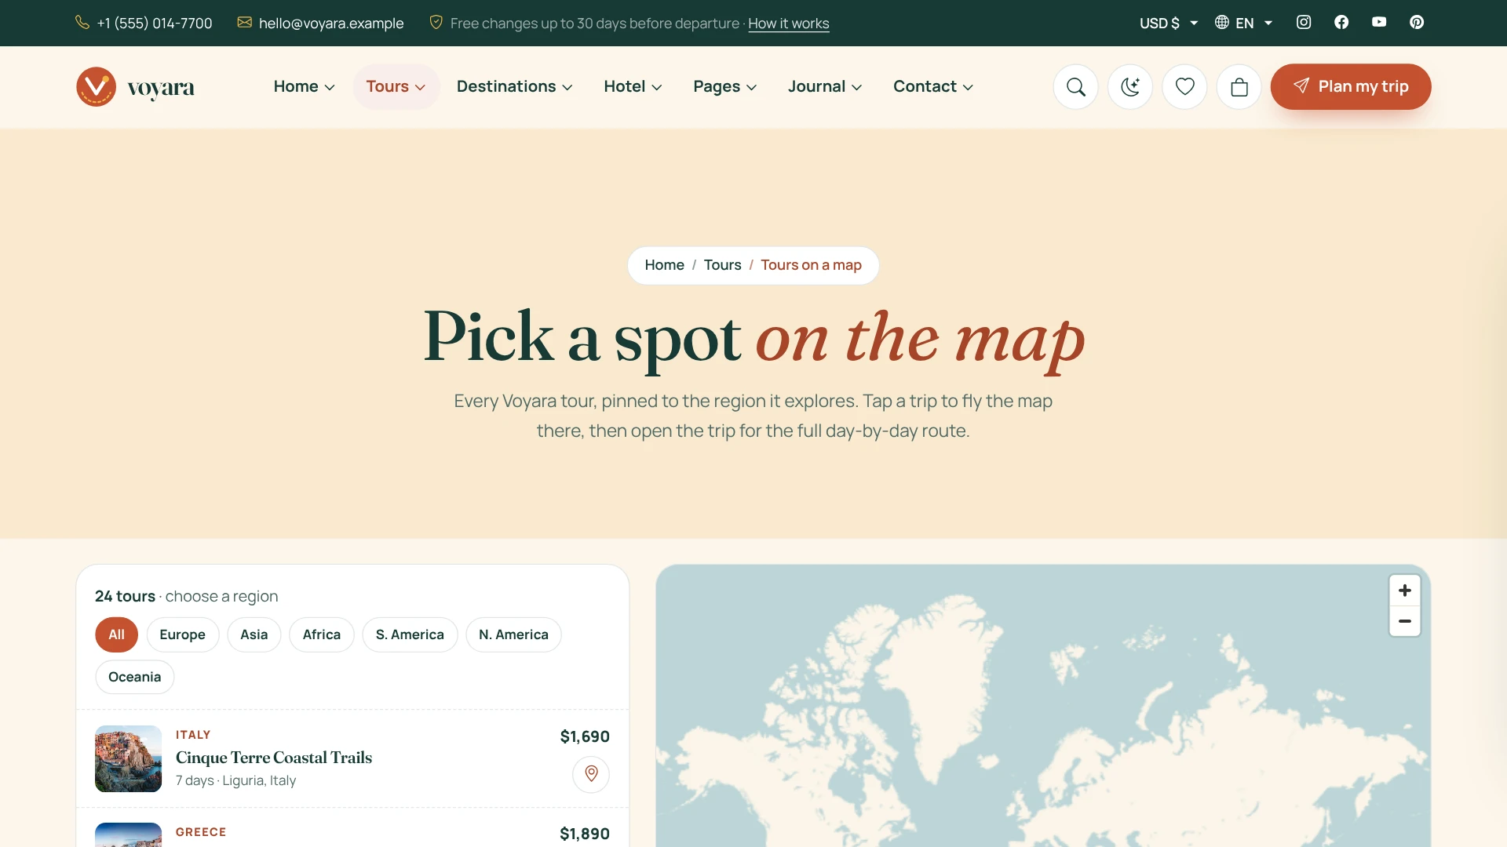The image size is (1507, 847).
Task: Filter tours by N. America
Action: tap(513, 635)
